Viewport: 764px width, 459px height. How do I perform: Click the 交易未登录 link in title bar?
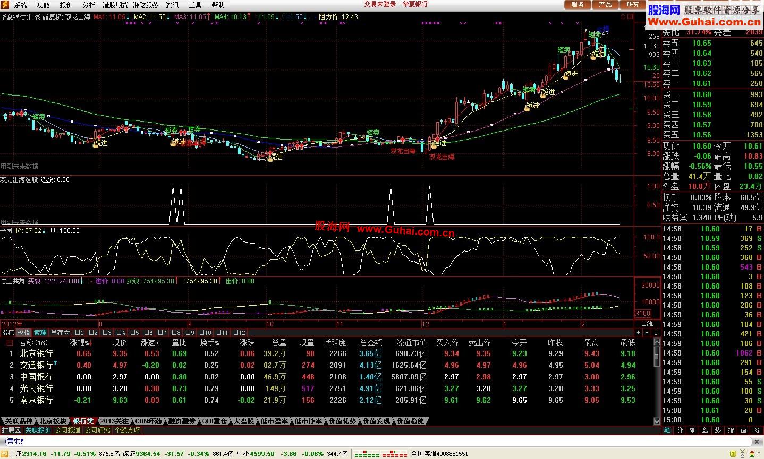[380, 4]
